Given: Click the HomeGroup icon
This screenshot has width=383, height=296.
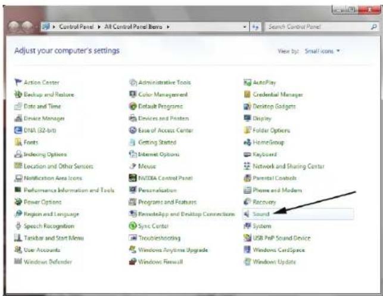Looking at the screenshot, I should click(247, 142).
